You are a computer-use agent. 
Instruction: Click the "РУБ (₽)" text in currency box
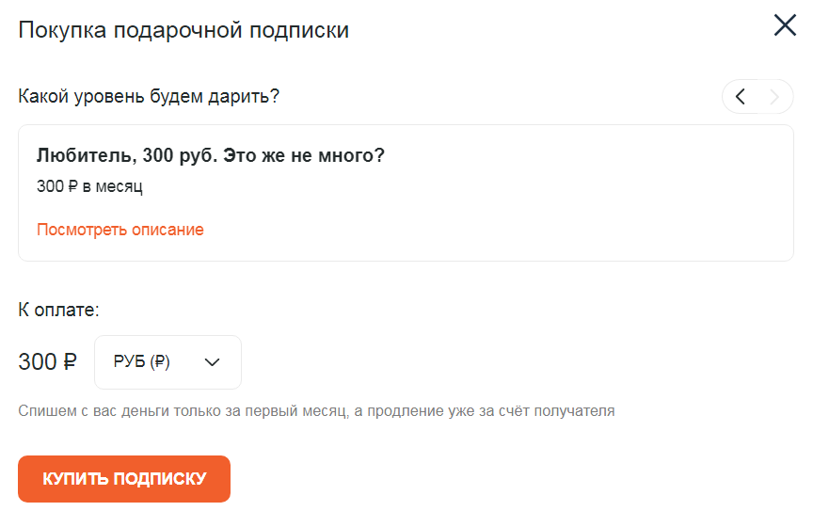click(x=141, y=362)
